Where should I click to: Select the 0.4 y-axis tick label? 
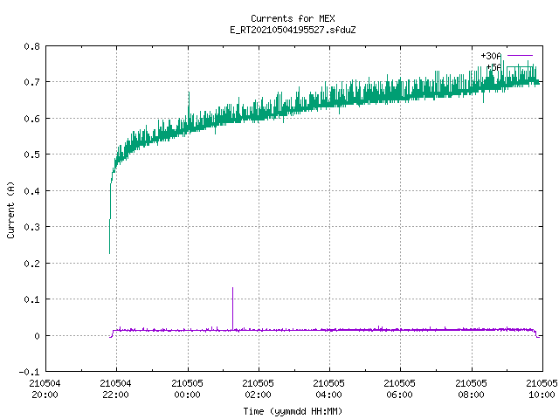click(x=31, y=191)
